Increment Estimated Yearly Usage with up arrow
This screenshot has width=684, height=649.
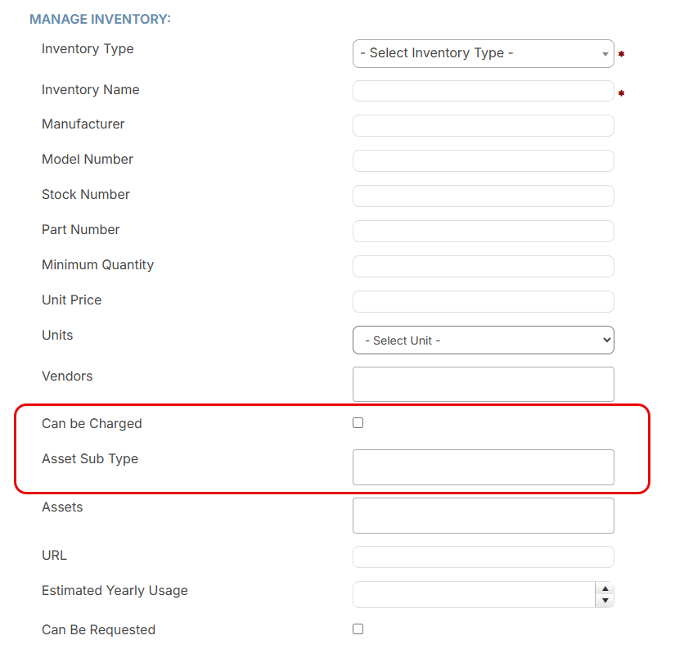605,588
